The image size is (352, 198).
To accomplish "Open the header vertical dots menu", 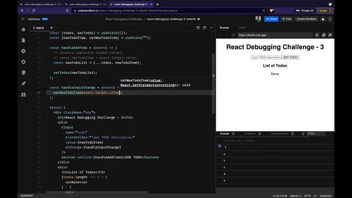I will [x=330, y=19].
